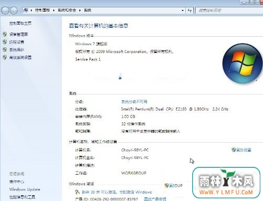Open 系统分级不可用 rating link
263x201 pixels.
coord(134,101)
